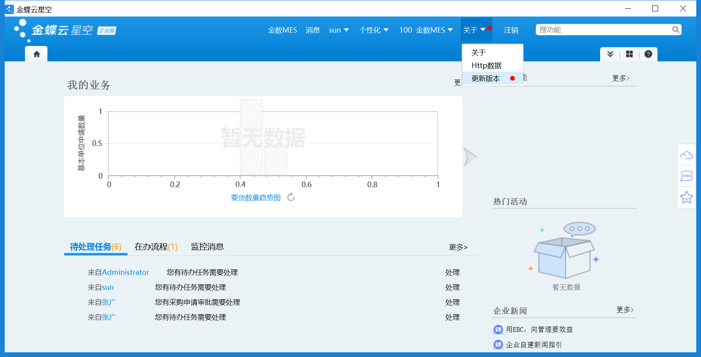Open the grid layout icon

[629, 54]
